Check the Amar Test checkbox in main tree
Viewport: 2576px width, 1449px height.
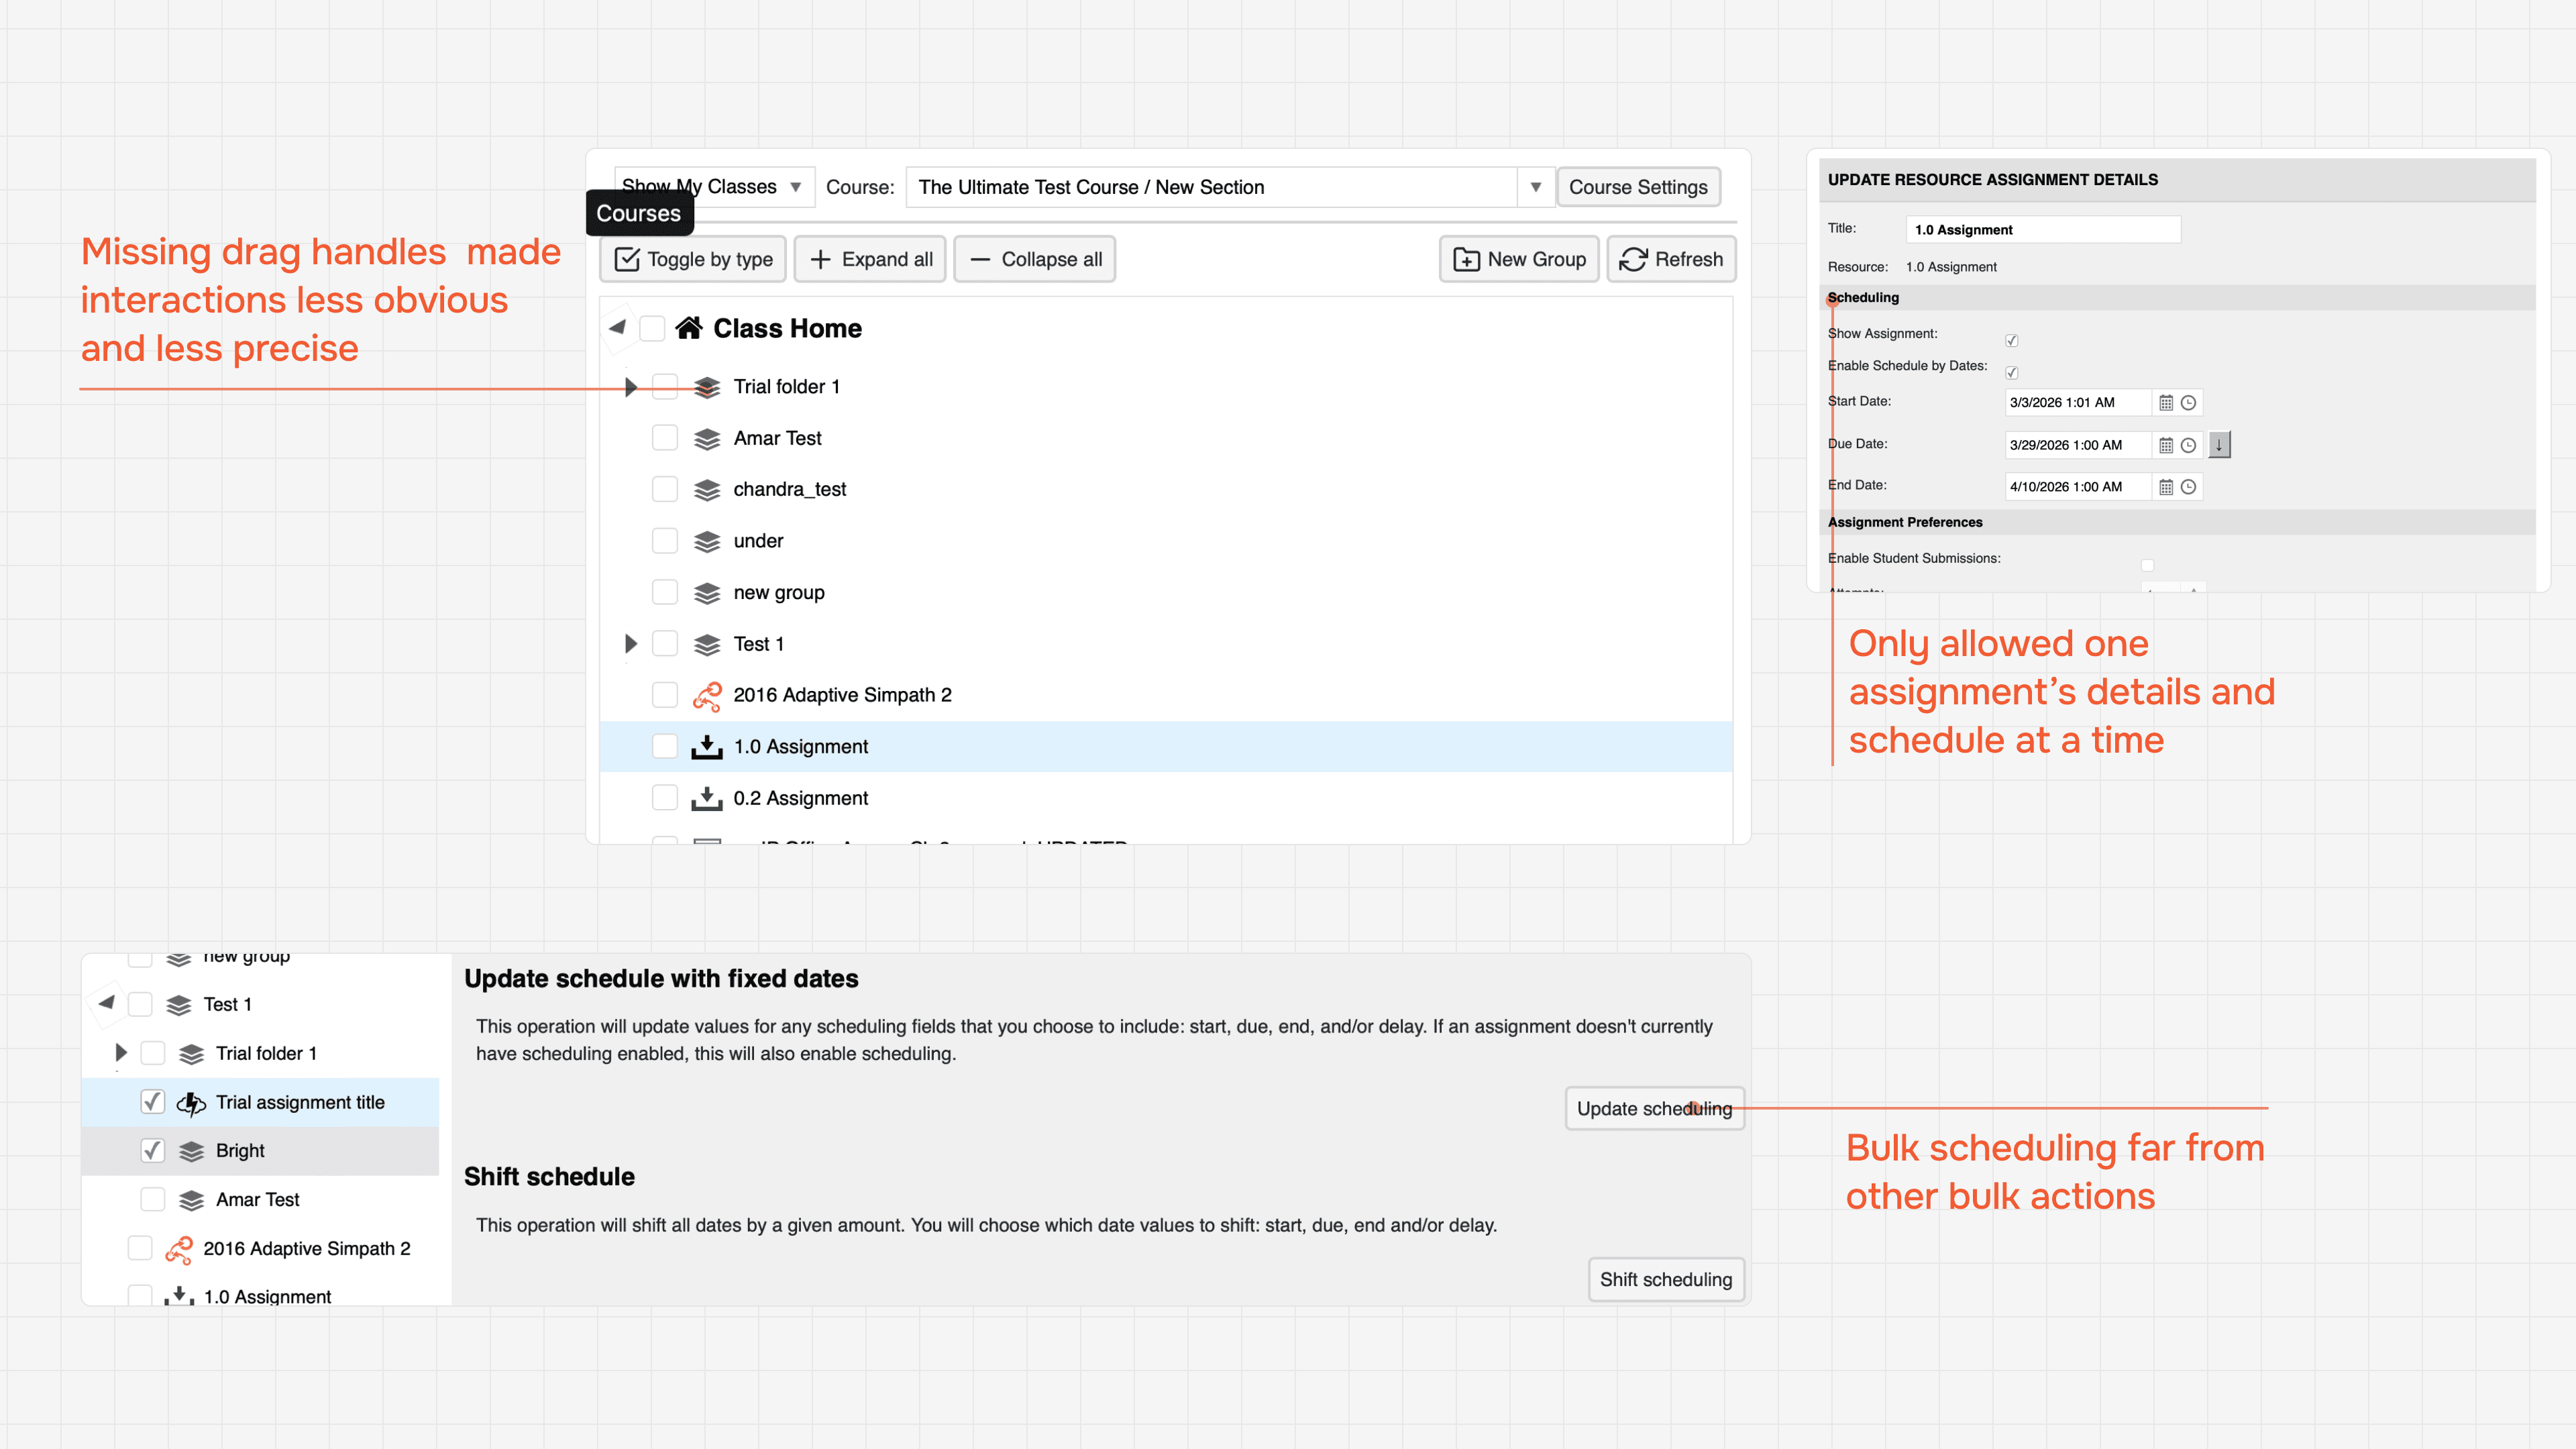click(x=665, y=438)
